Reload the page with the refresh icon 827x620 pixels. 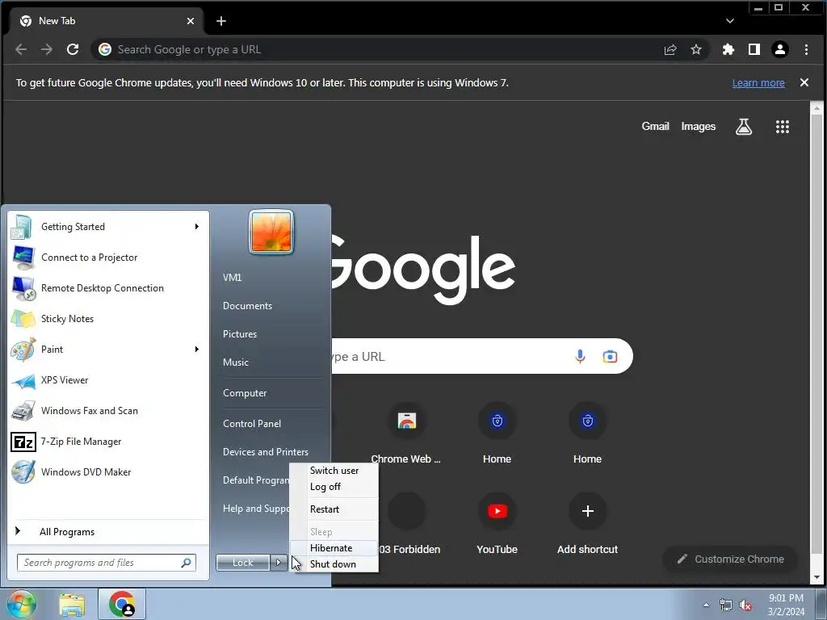(x=73, y=49)
